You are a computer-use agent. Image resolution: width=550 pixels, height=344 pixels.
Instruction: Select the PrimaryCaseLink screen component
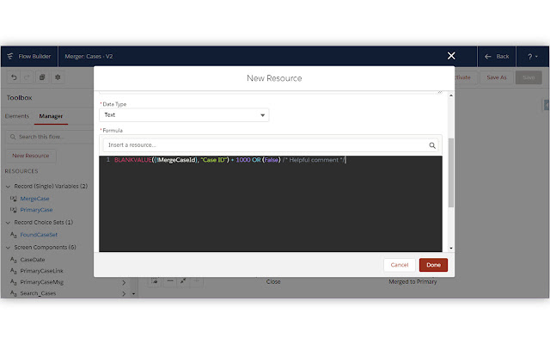pos(42,271)
